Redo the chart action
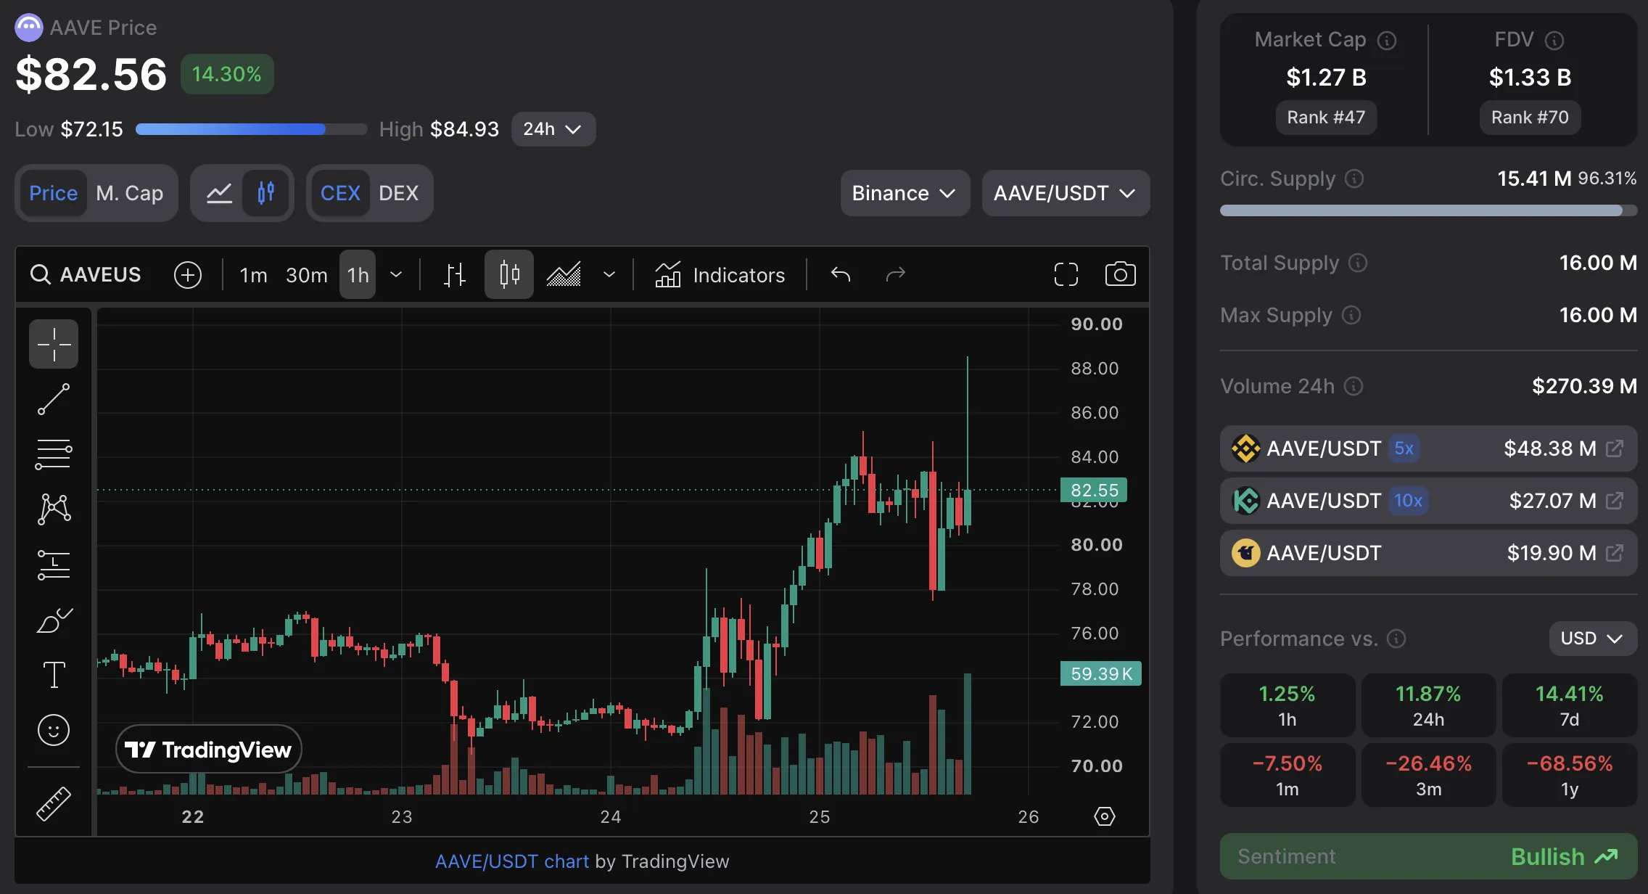1648x894 pixels. (896, 274)
